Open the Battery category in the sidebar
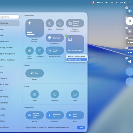This screenshot has width=133, height=133. (9, 29)
